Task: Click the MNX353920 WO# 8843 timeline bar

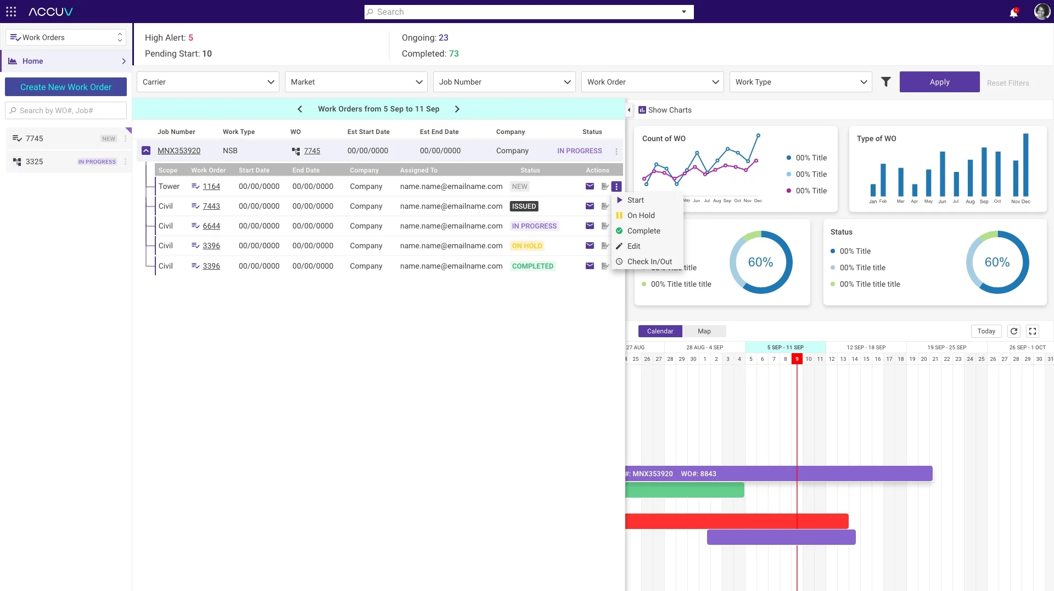Action: 779,473
